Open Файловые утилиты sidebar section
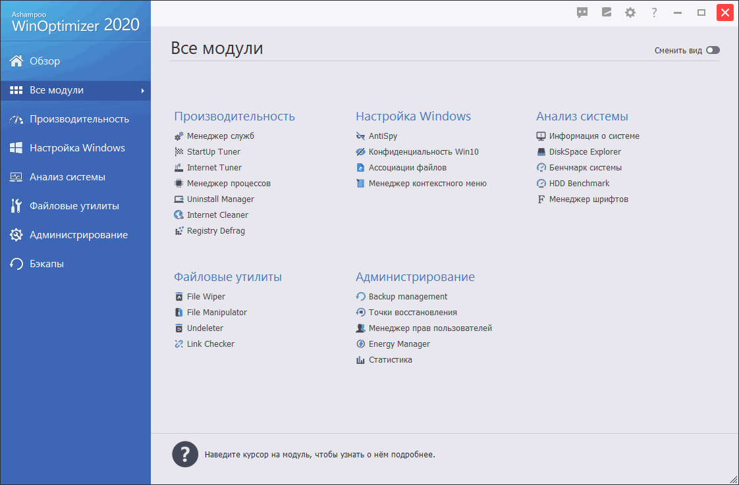 coord(75,206)
